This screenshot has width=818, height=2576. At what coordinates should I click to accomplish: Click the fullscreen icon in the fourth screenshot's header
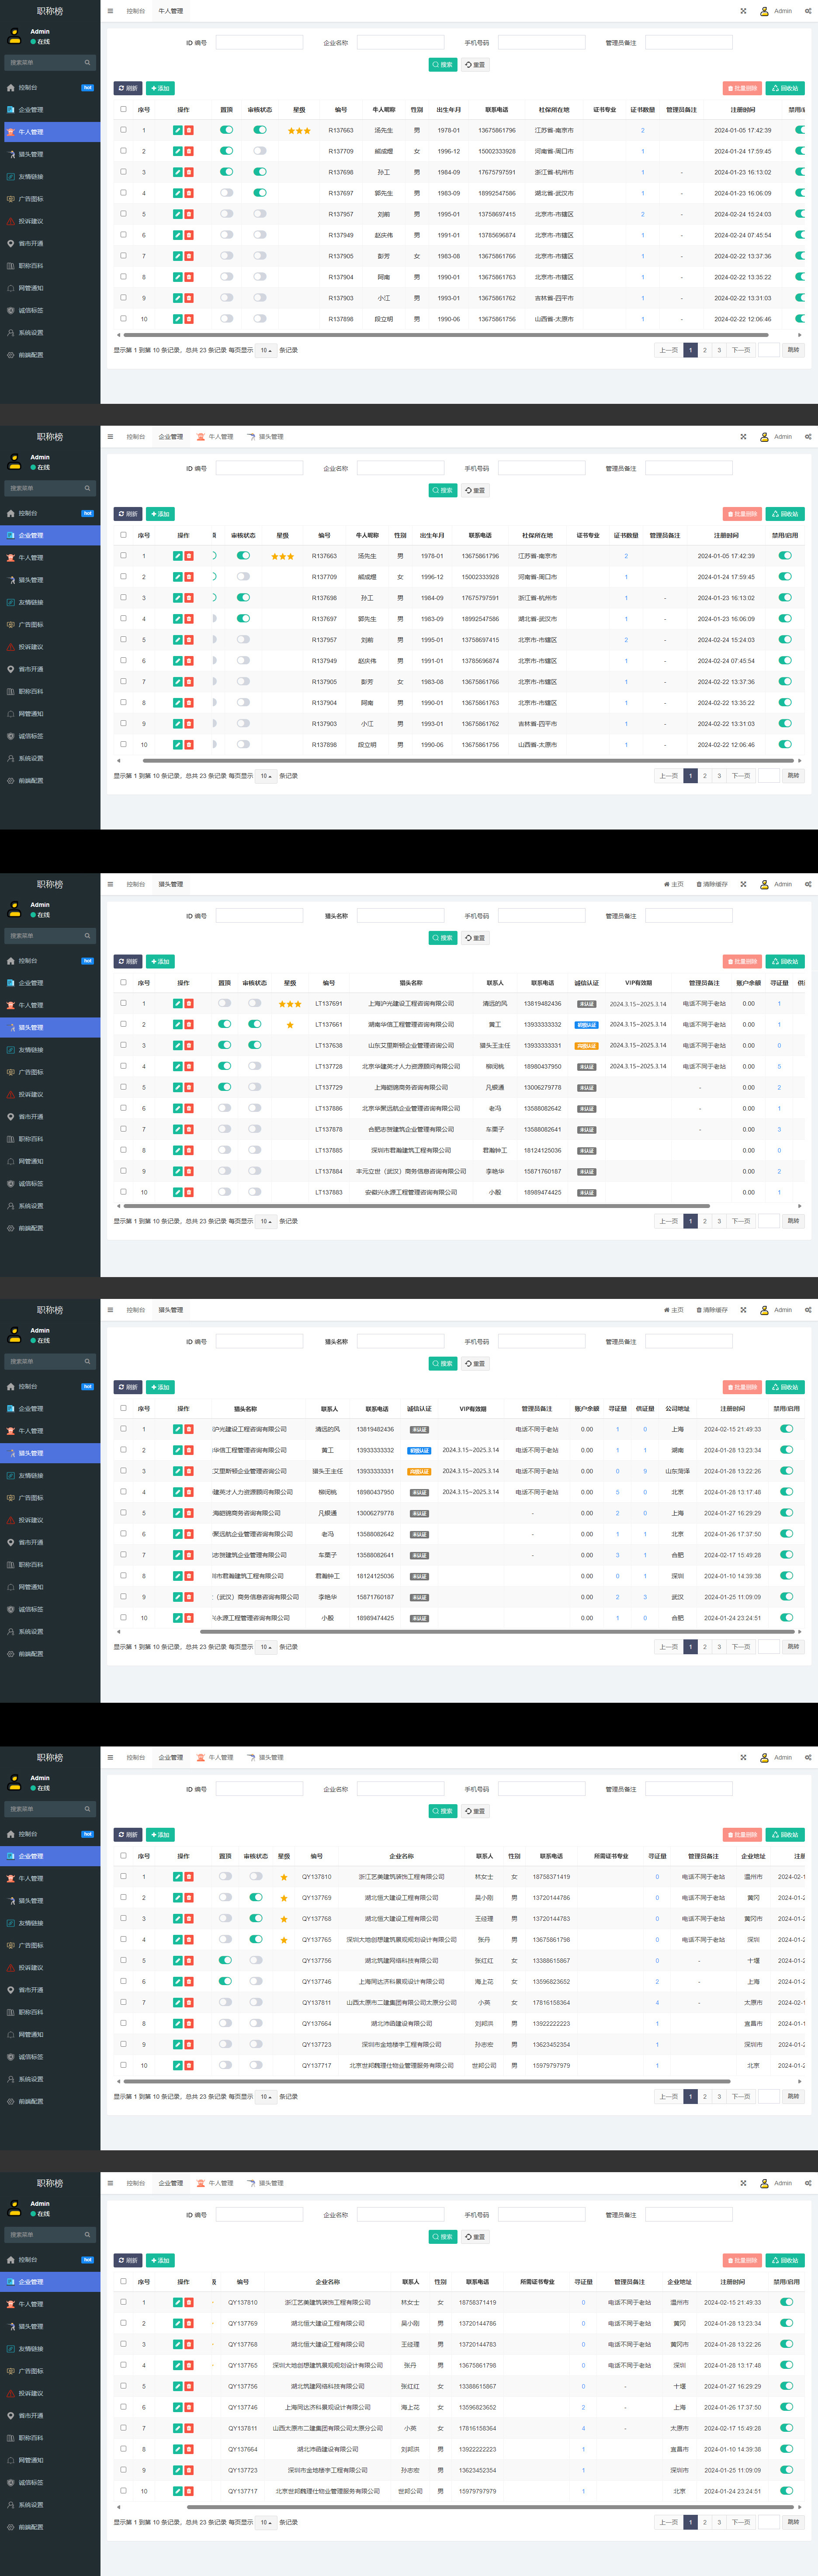743,1310
